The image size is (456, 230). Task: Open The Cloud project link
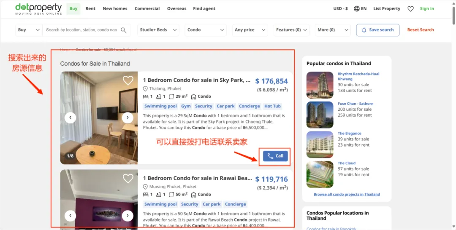[x=346, y=163]
